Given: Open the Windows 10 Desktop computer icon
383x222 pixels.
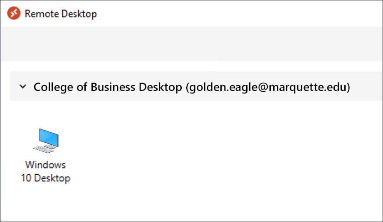Looking at the screenshot, I should point(46,140).
